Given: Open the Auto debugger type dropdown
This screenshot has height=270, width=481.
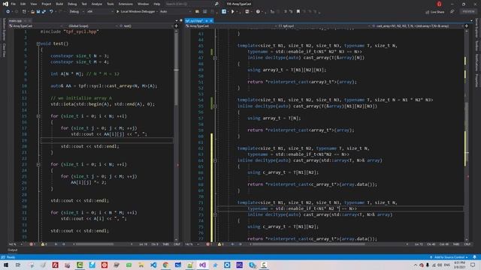Looking at the screenshot, I should tap(175, 12).
